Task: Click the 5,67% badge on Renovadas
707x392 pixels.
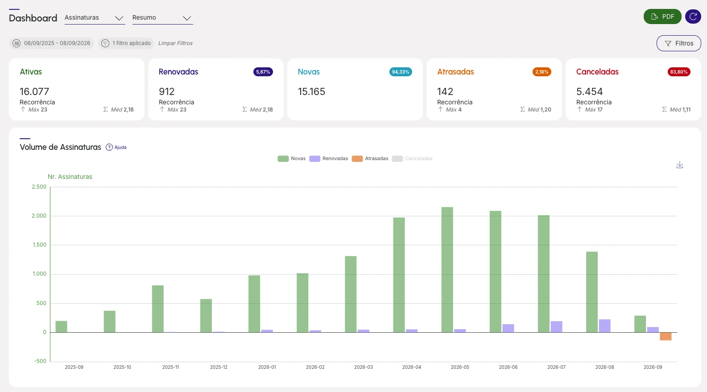Action: pyautogui.click(x=263, y=72)
